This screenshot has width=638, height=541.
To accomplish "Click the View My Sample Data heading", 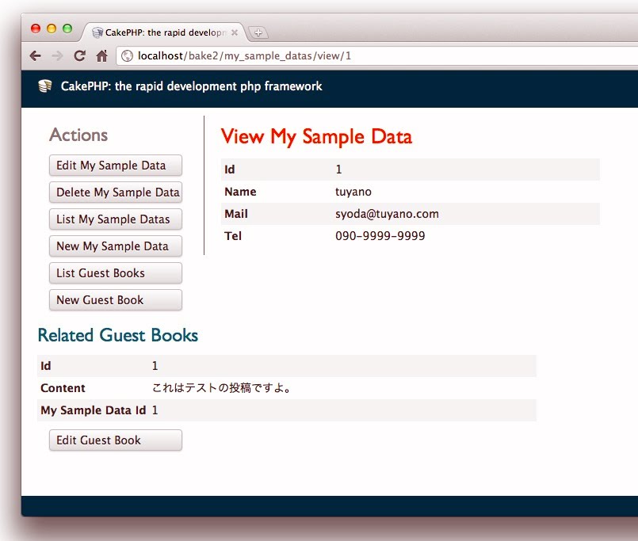I will [316, 136].
